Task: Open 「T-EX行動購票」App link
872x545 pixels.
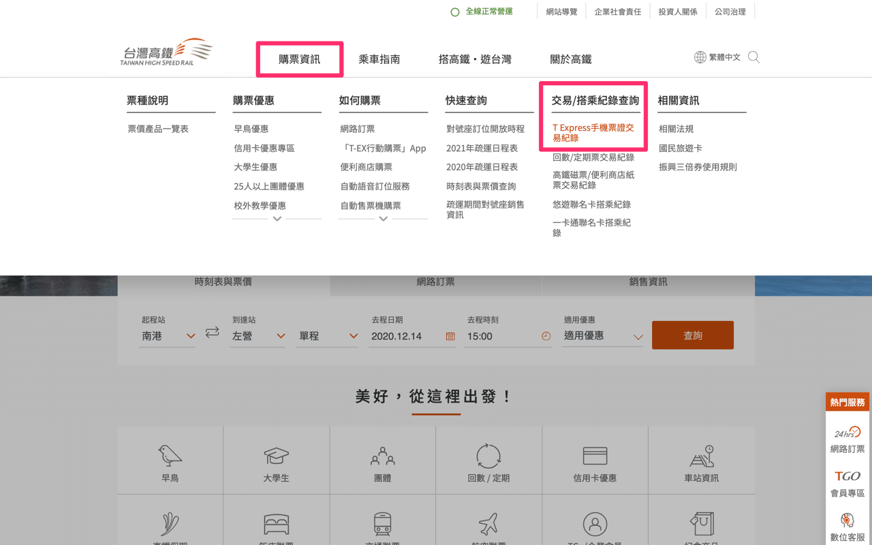Action: pyautogui.click(x=384, y=148)
